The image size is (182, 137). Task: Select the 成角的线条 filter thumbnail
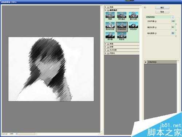(x=122, y=27)
